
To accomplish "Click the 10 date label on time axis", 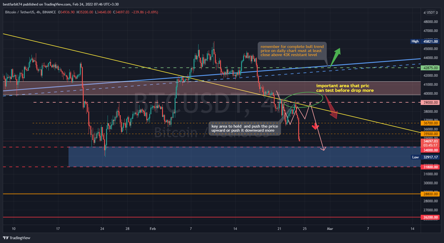I will 13,229.
